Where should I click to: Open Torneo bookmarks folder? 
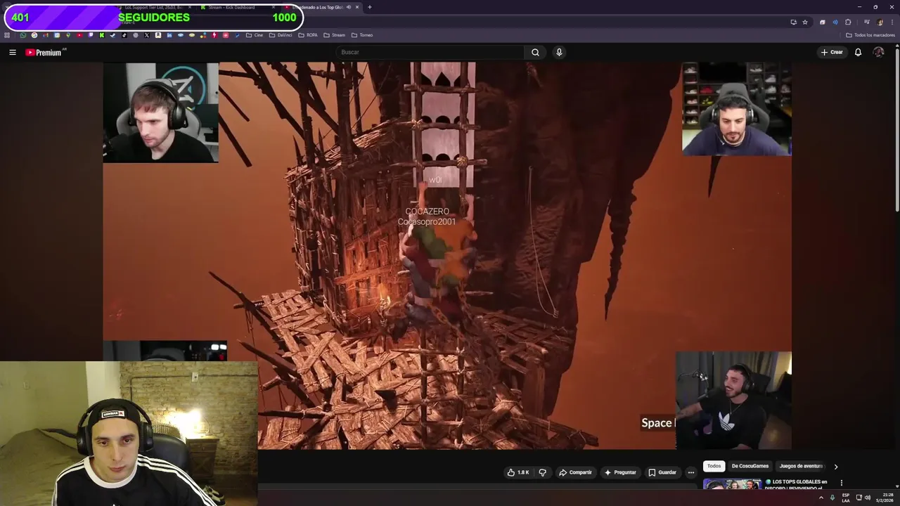pos(362,35)
